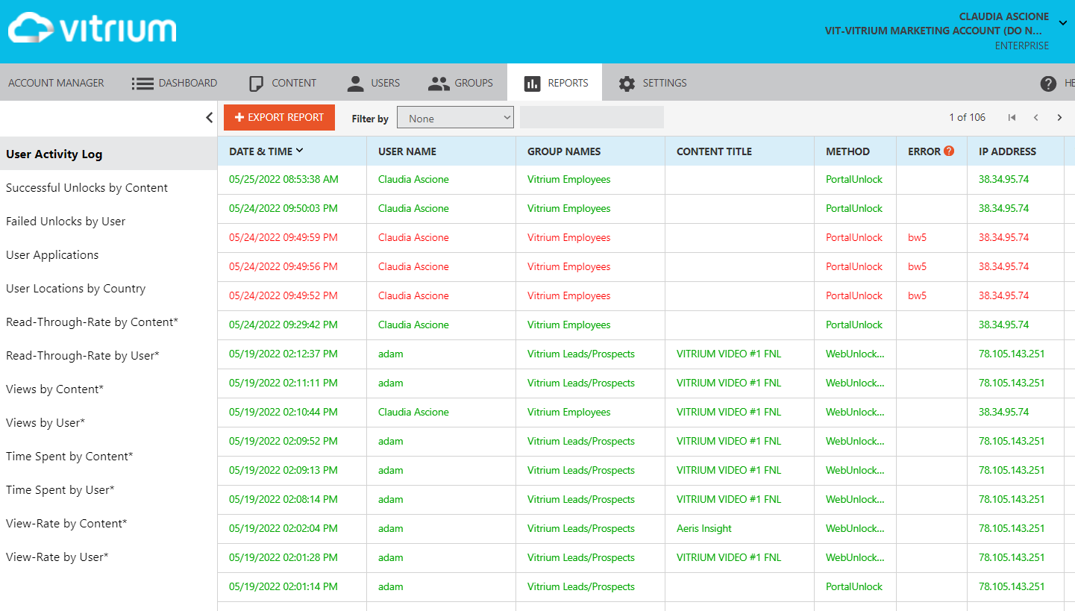Go to the previous results page

1035,118
